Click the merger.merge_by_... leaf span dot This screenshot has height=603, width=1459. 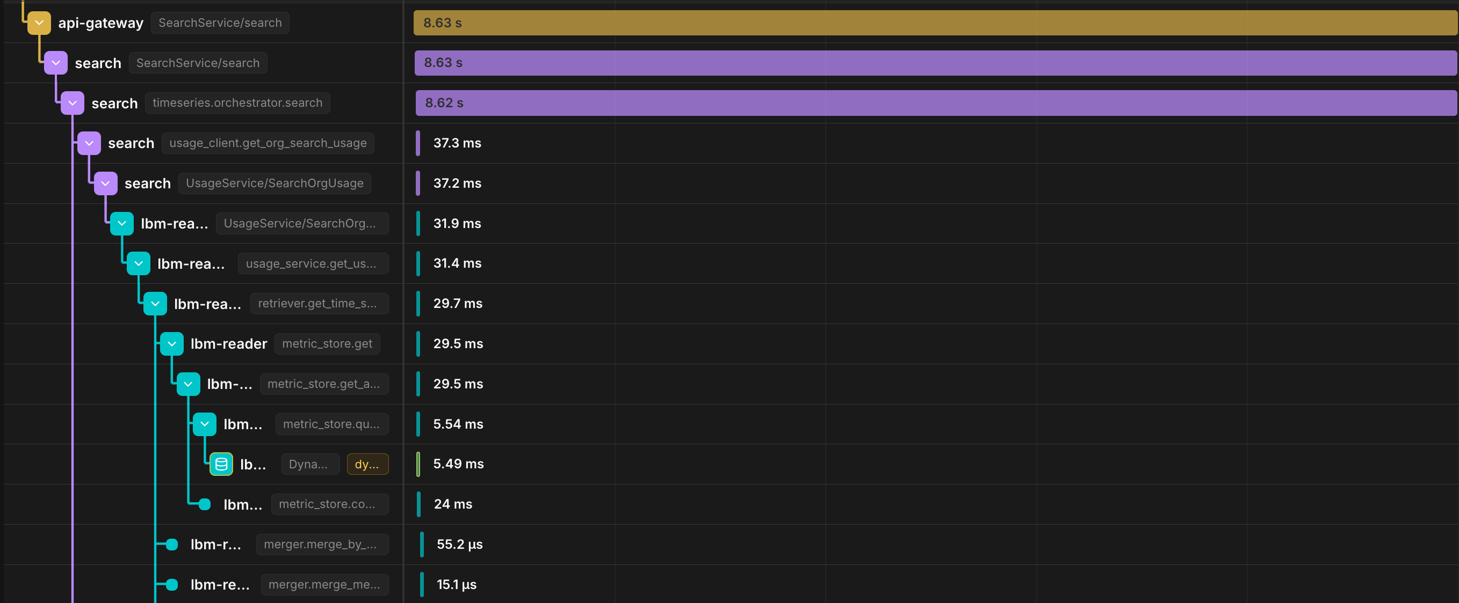click(x=171, y=545)
